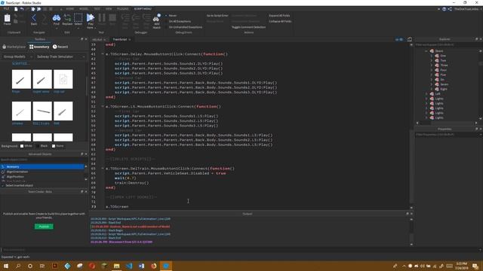Click the undo arrow in quick access bar

coord(22,9)
